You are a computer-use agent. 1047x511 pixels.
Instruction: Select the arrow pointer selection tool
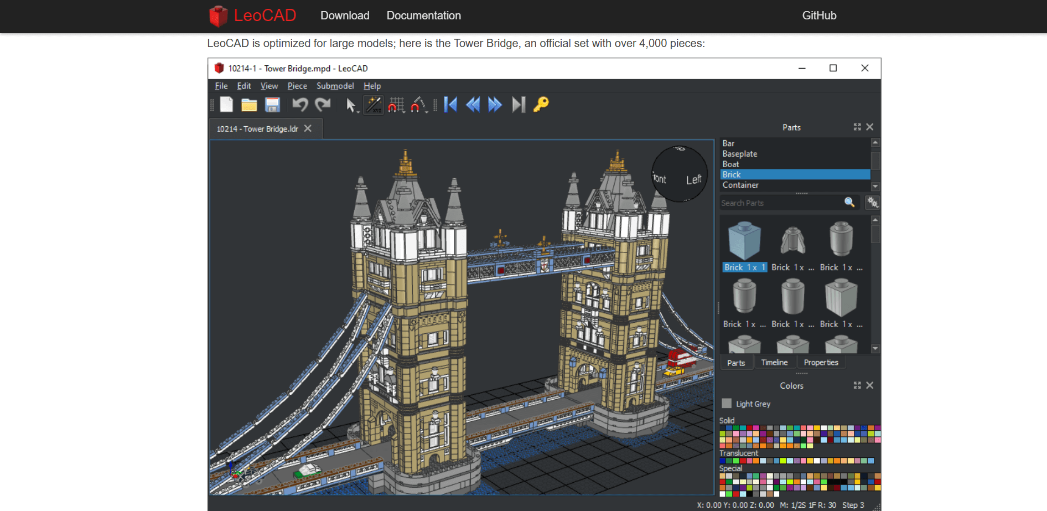[350, 105]
